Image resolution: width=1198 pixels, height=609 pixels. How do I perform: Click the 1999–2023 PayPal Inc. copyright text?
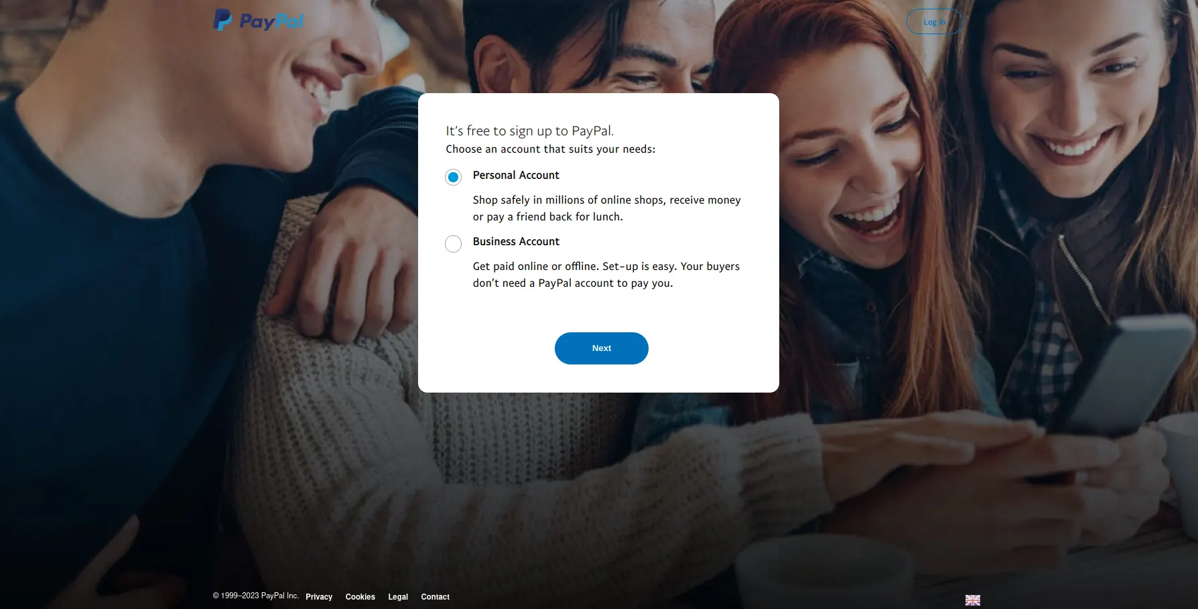coord(256,596)
